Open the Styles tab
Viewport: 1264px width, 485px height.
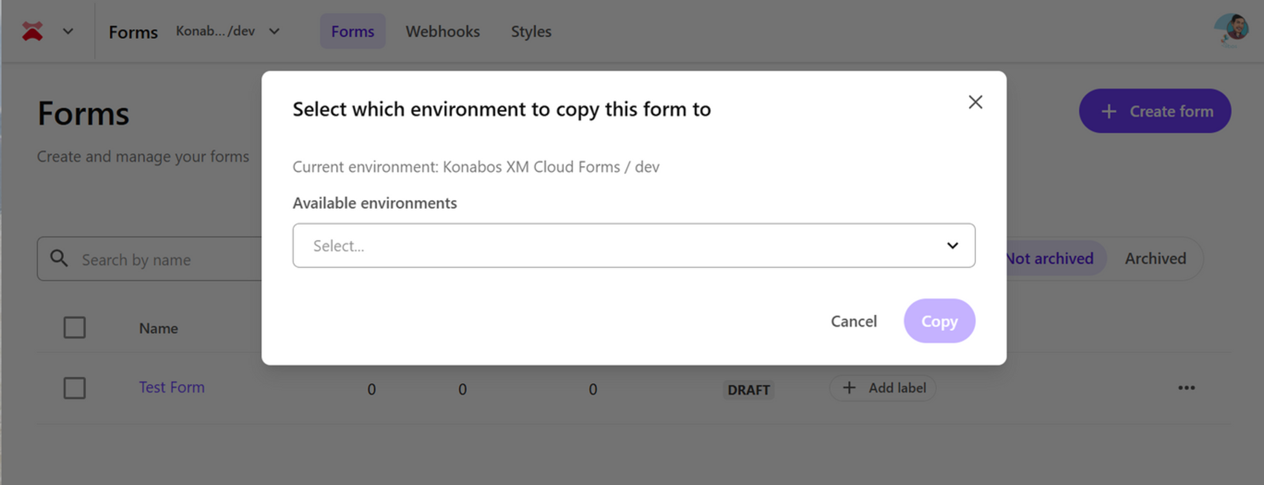pyautogui.click(x=531, y=31)
